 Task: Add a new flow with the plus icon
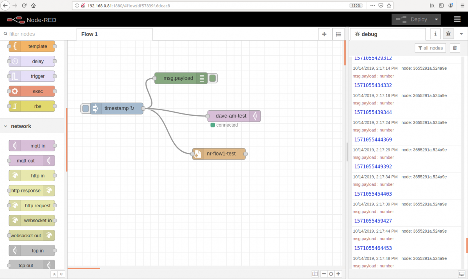(x=324, y=34)
